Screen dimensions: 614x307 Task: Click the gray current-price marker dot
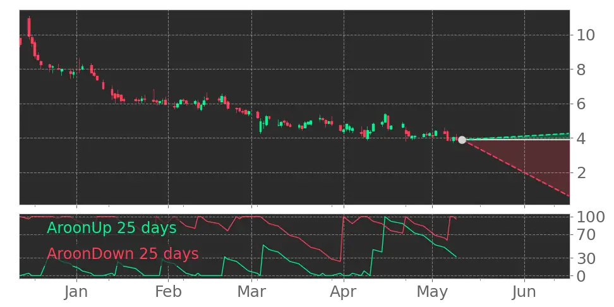pos(462,140)
